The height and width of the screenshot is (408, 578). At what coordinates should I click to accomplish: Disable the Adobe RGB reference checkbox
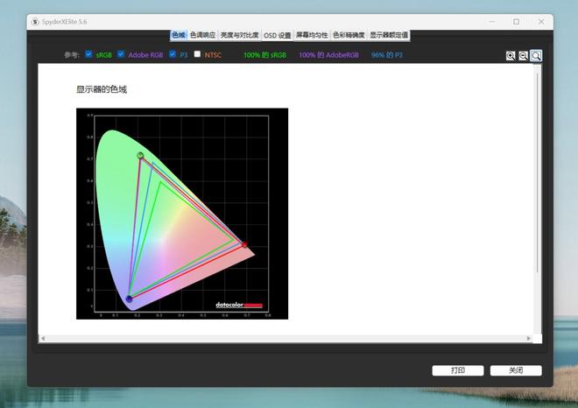pos(121,54)
